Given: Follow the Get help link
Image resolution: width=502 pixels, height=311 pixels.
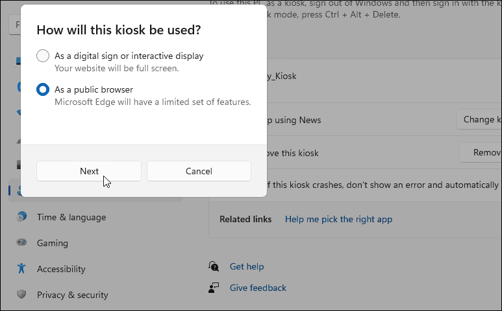Looking at the screenshot, I should (247, 266).
